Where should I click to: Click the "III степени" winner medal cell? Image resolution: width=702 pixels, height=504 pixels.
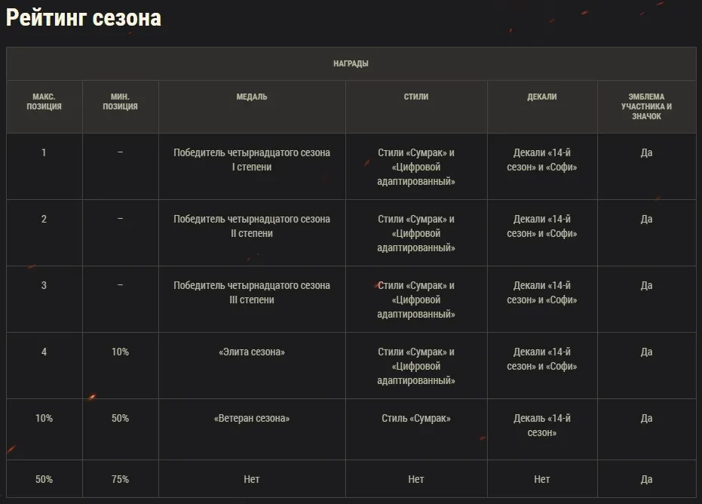point(252,293)
